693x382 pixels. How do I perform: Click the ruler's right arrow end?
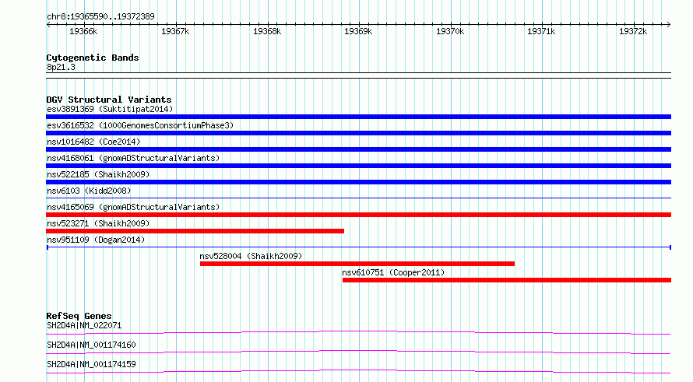(669, 25)
